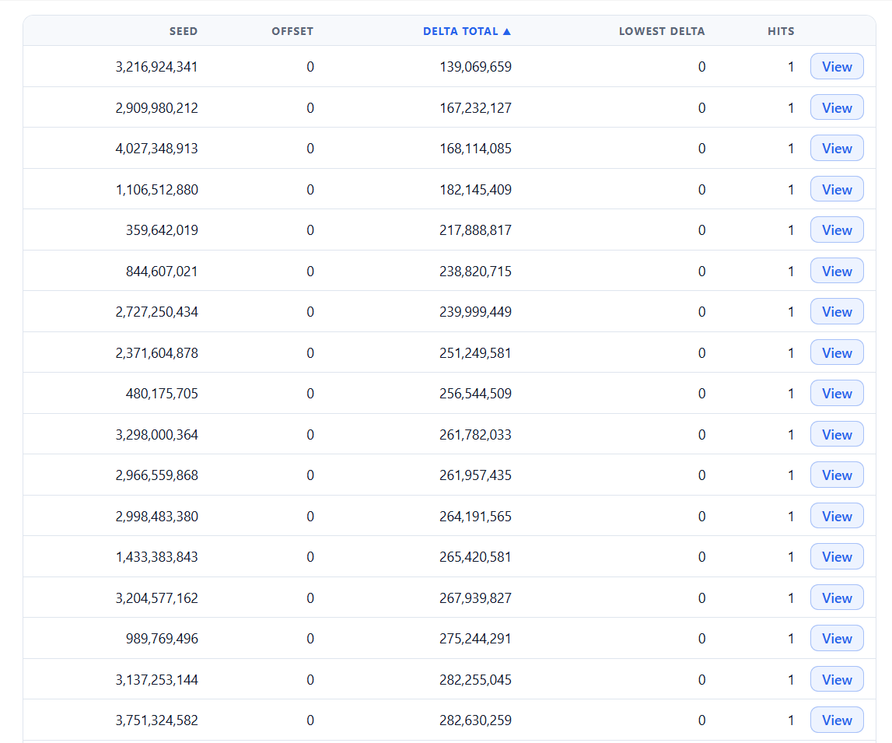Click delta total 256,544,509

tap(475, 393)
